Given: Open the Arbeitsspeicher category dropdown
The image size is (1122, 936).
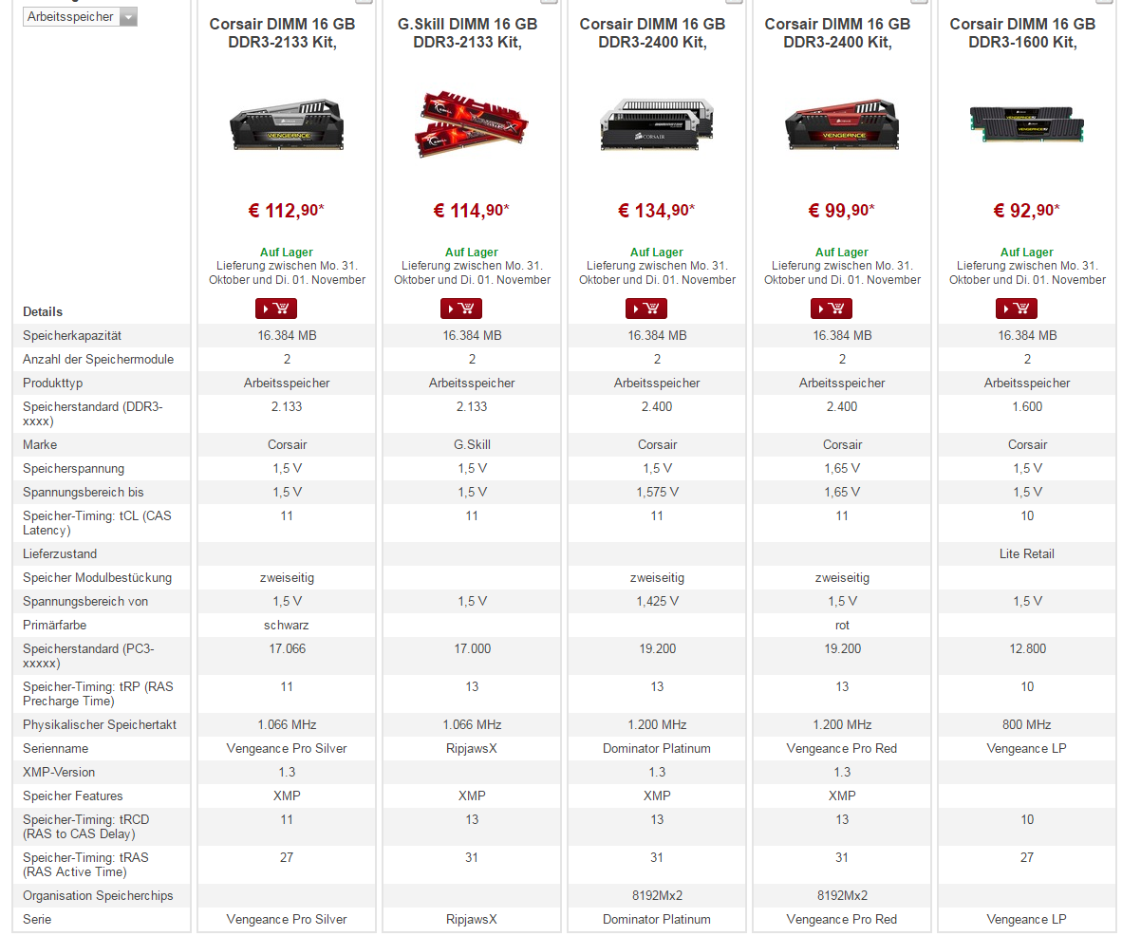Looking at the screenshot, I should click(80, 16).
